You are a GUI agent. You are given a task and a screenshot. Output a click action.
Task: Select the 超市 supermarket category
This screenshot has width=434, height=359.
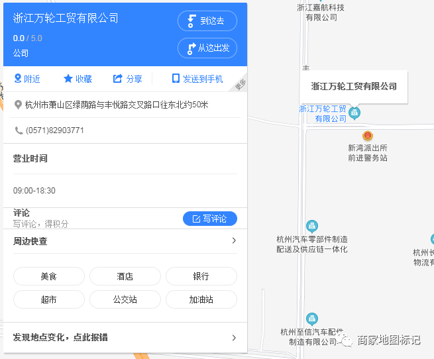49,299
